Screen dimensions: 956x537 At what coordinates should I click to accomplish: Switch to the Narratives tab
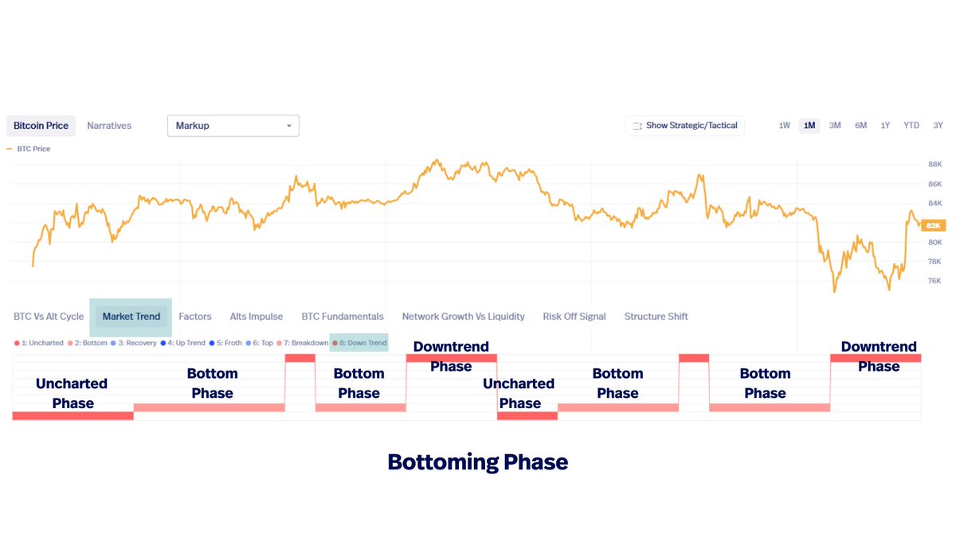click(109, 126)
